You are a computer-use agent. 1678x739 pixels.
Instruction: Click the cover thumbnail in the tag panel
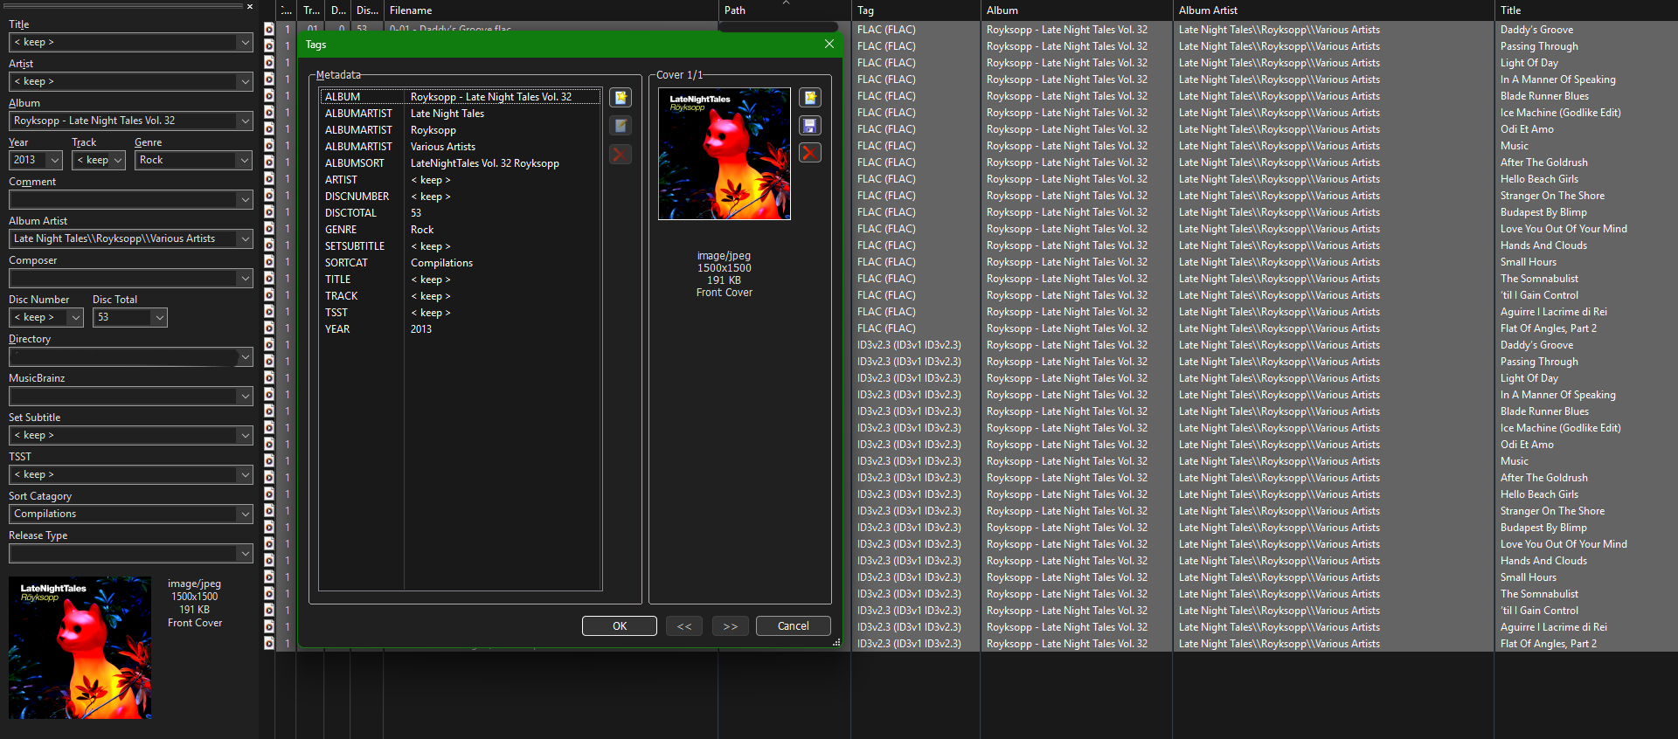80,647
